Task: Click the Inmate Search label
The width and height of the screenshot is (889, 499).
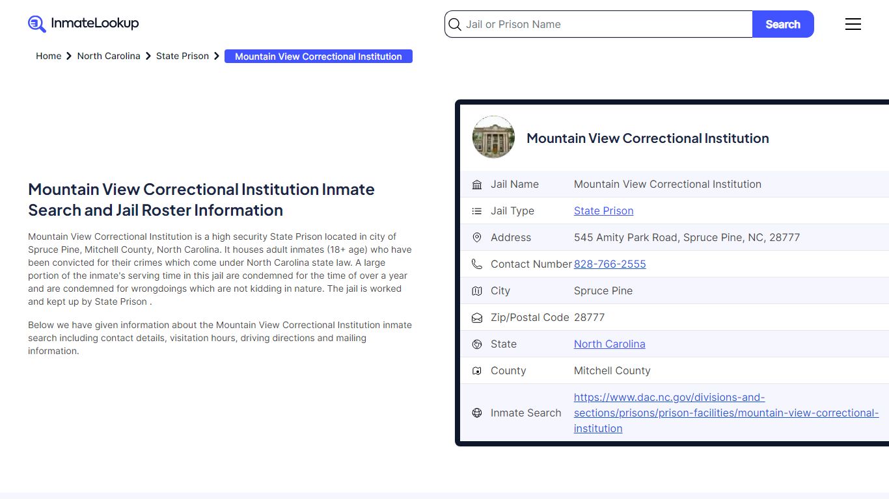Action: point(526,413)
